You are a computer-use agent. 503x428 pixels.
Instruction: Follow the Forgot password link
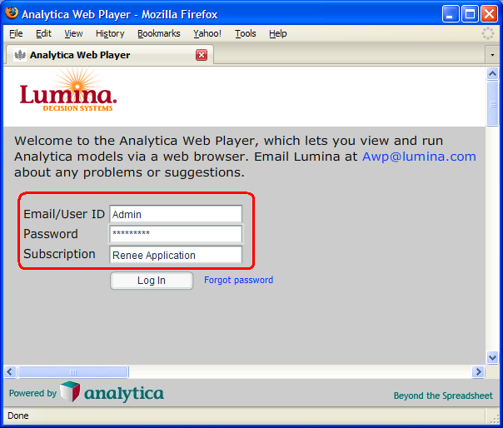[239, 280]
